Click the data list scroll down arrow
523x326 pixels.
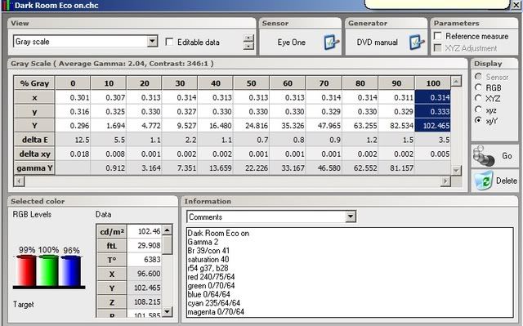point(168,311)
